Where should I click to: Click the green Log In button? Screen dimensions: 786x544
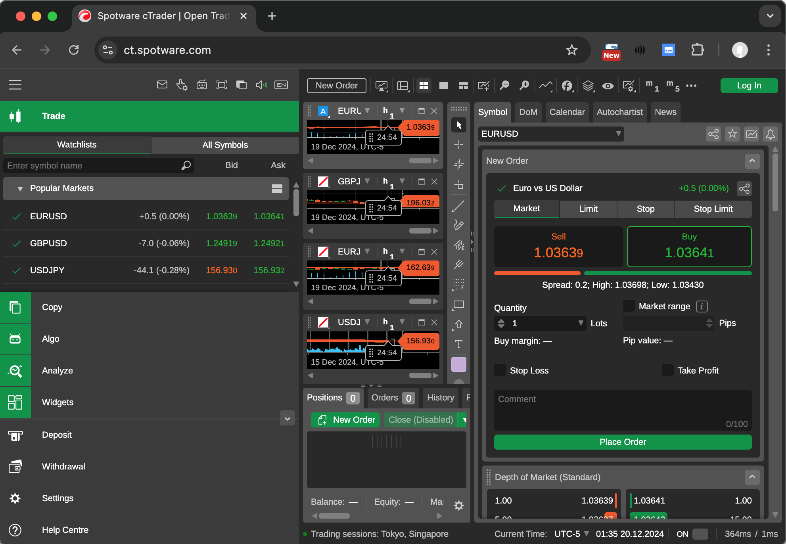pyautogui.click(x=749, y=86)
